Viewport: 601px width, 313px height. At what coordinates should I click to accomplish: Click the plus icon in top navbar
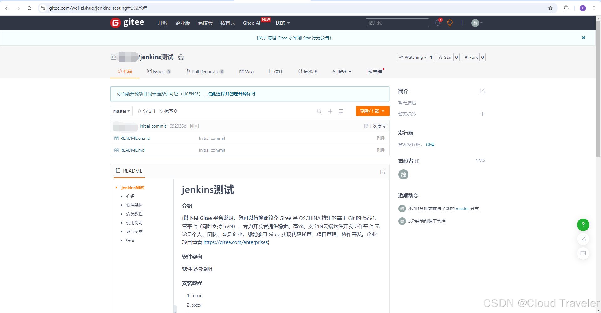[462, 23]
